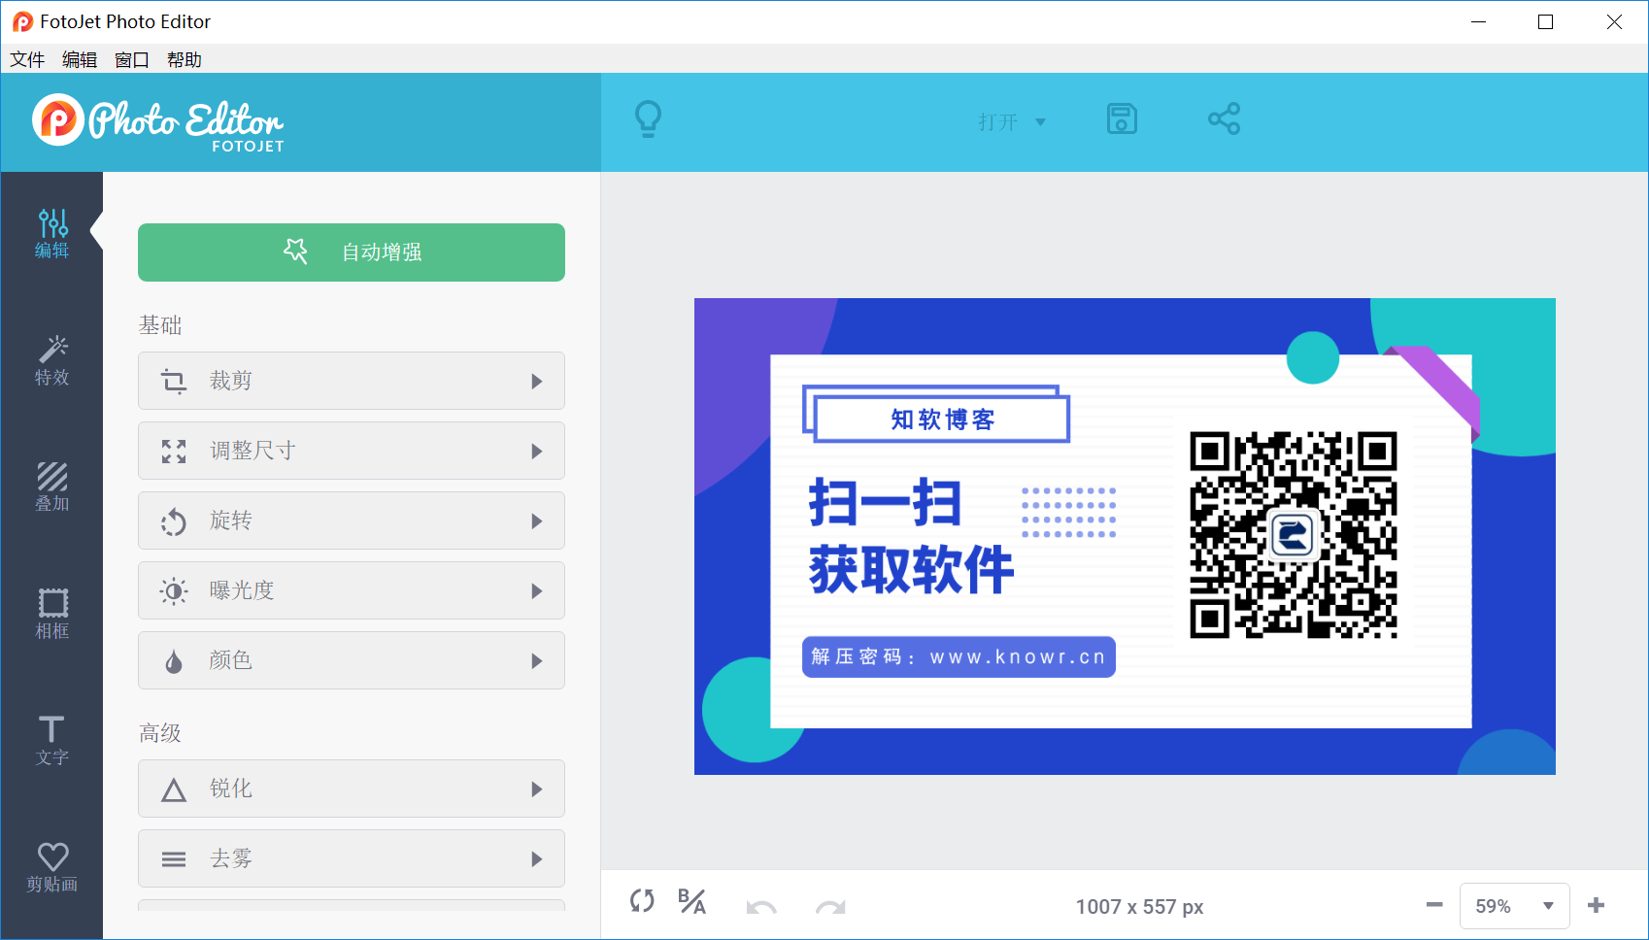Viewport: 1649px width, 940px height.
Task: Expand the 颜色 color arrow
Action: [537, 661]
